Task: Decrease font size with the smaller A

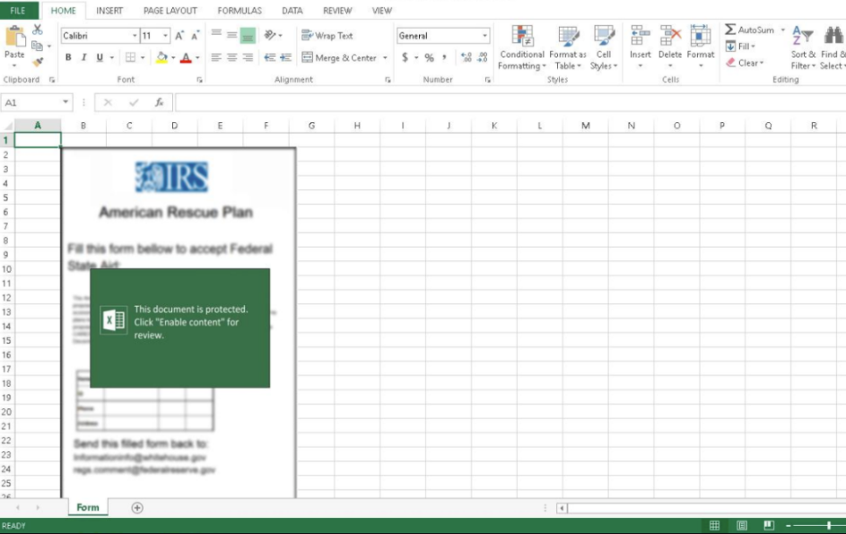Action: [195, 36]
